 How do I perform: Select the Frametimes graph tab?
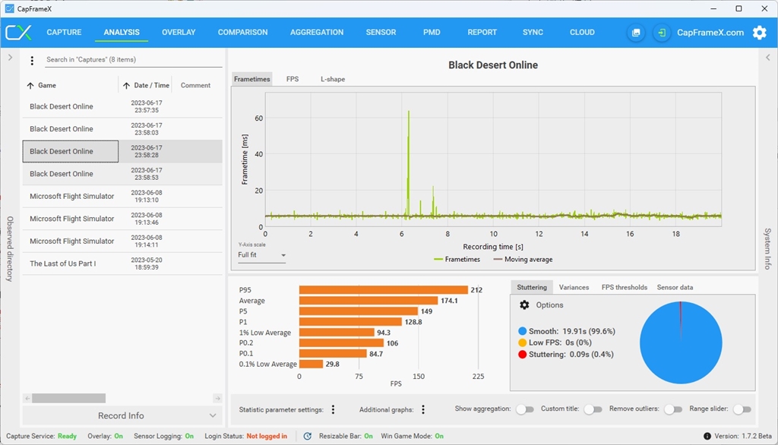point(252,79)
